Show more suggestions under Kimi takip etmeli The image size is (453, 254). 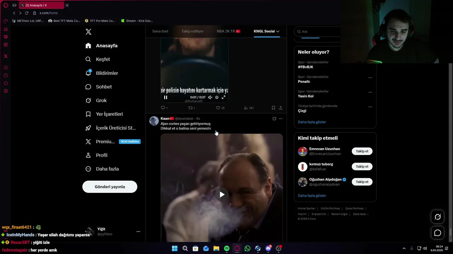tap(312, 196)
